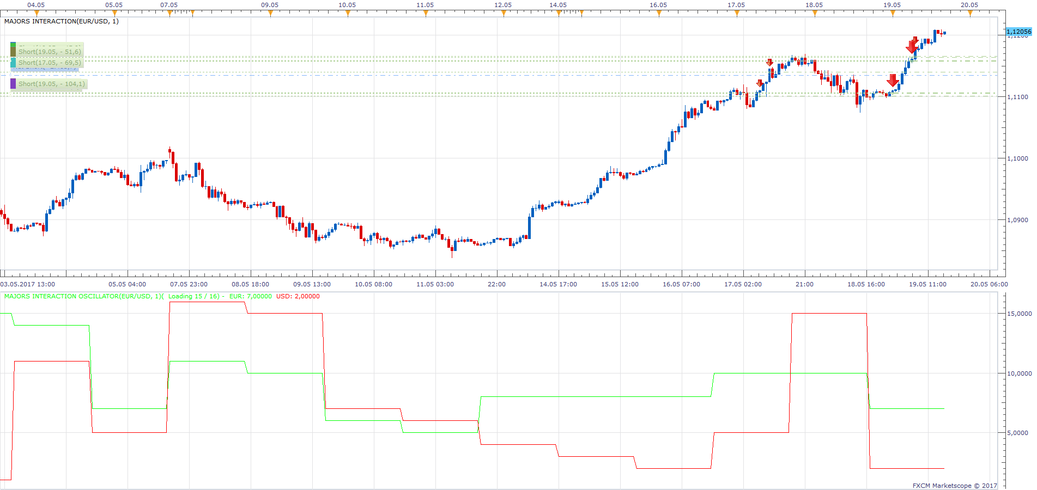
Task: Click the bright green swatch above the olive swatch
Action: tap(13, 45)
